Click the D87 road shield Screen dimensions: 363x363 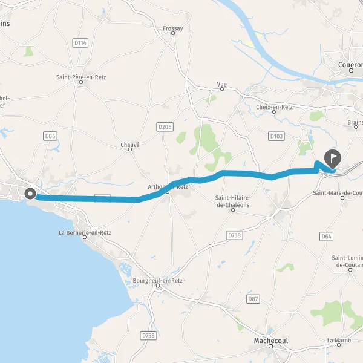[x=253, y=299]
